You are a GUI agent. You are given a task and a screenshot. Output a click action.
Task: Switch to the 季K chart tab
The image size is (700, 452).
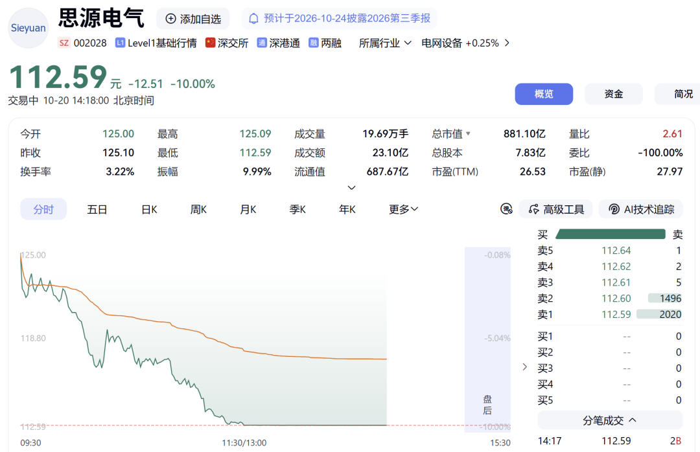pos(297,209)
